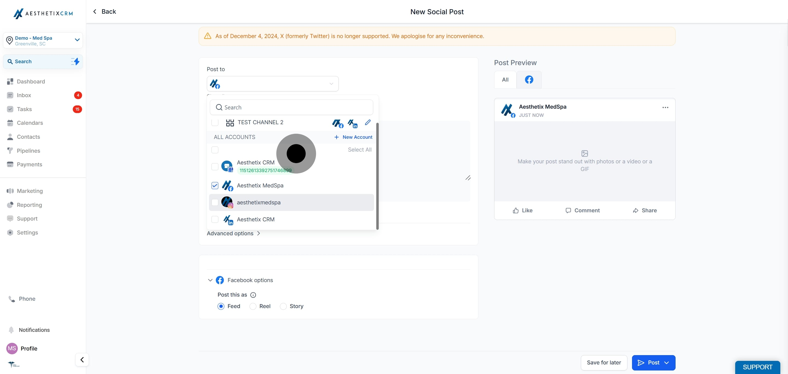Switch to the All preview tab
Viewport: 788px width, 374px height.
point(505,80)
